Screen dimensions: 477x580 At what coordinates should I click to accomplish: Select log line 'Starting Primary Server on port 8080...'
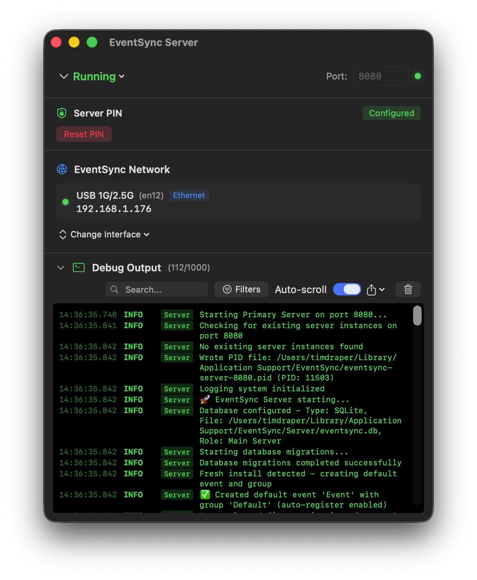coord(293,315)
